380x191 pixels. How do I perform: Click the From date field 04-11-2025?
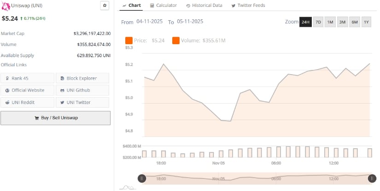pyautogui.click(x=150, y=22)
